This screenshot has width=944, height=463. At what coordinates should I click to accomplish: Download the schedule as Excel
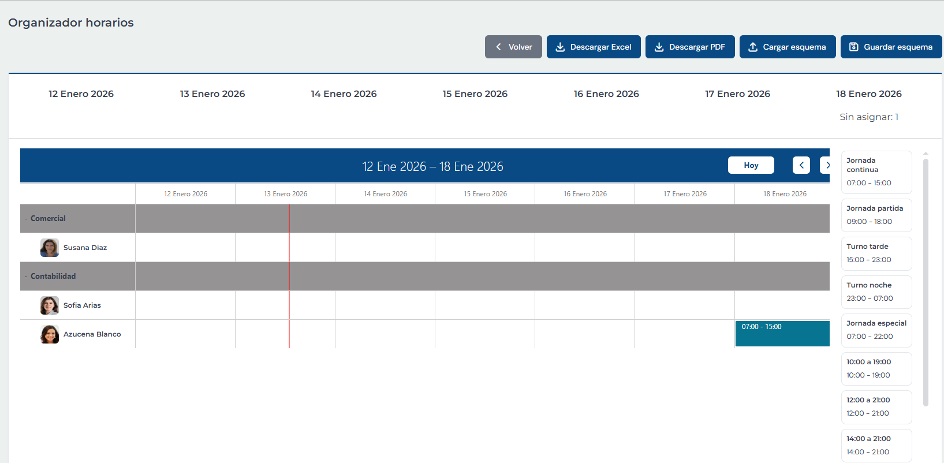(x=594, y=47)
